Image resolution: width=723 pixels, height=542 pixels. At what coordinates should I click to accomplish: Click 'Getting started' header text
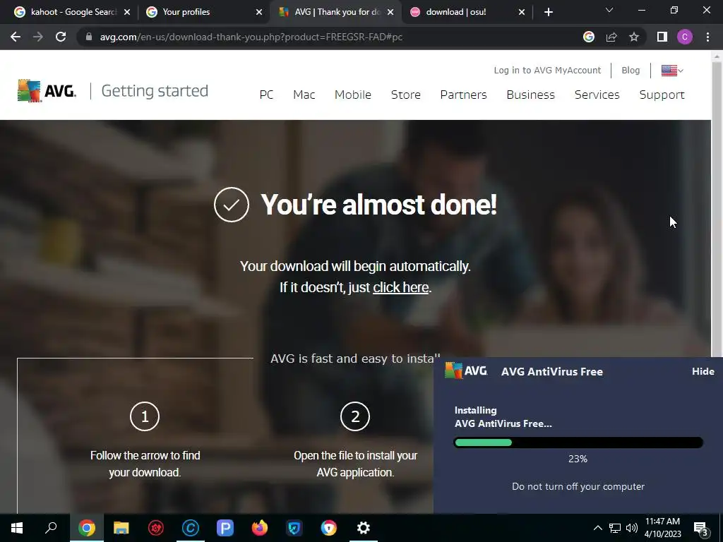point(155,91)
